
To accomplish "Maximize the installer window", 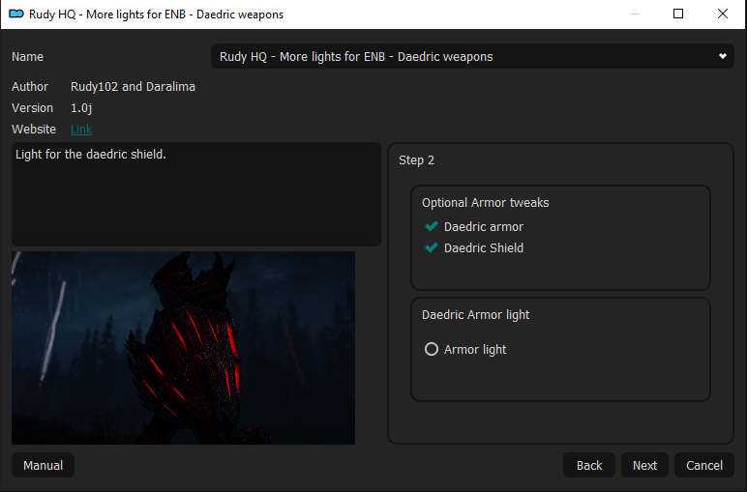I will click(x=678, y=14).
